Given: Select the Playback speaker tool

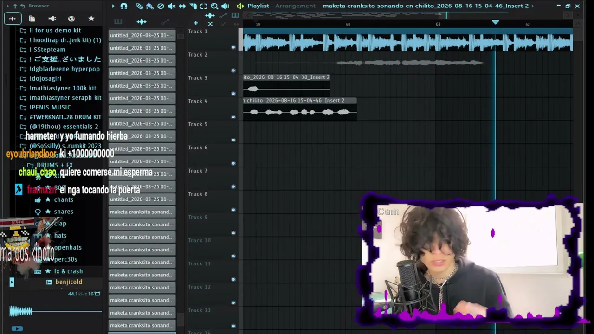Looking at the screenshot, I should [225, 6].
